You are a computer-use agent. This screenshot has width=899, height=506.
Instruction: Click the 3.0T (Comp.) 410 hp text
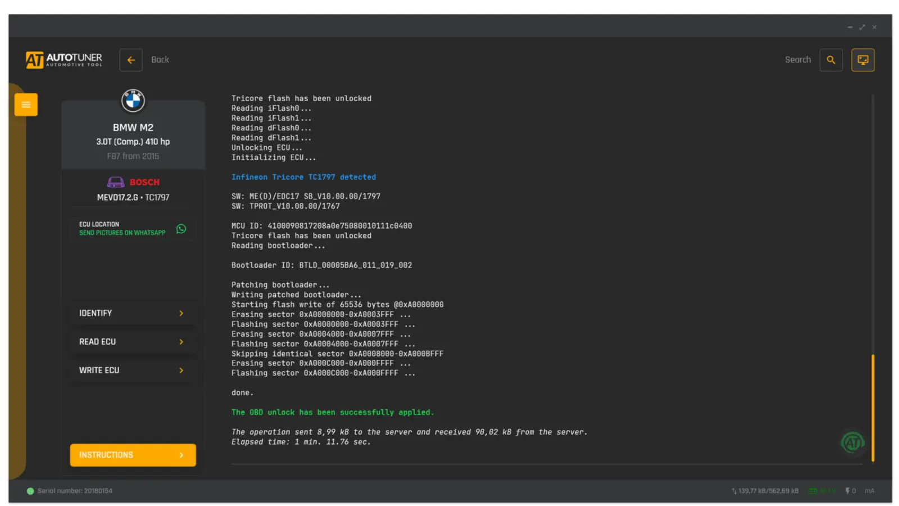133,142
